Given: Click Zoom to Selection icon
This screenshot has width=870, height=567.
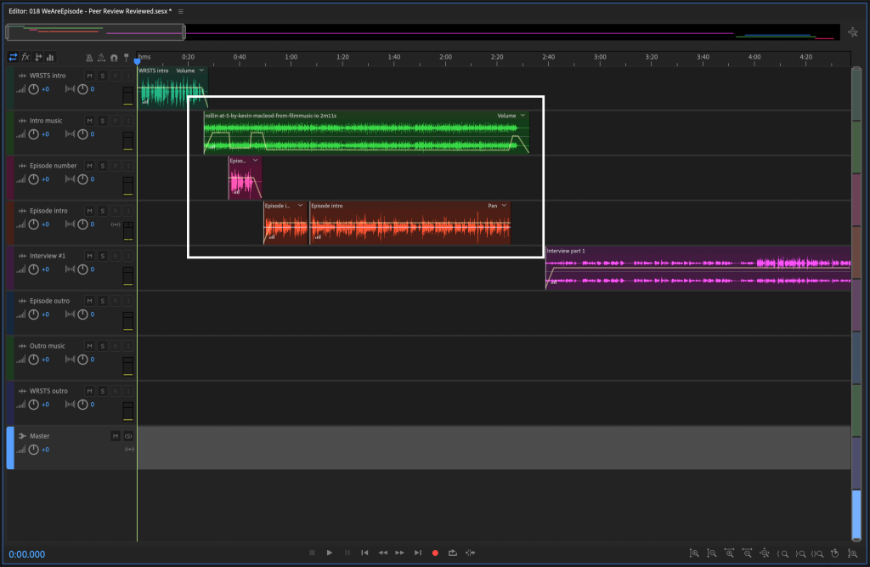Looking at the screenshot, I should pyautogui.click(x=817, y=553).
